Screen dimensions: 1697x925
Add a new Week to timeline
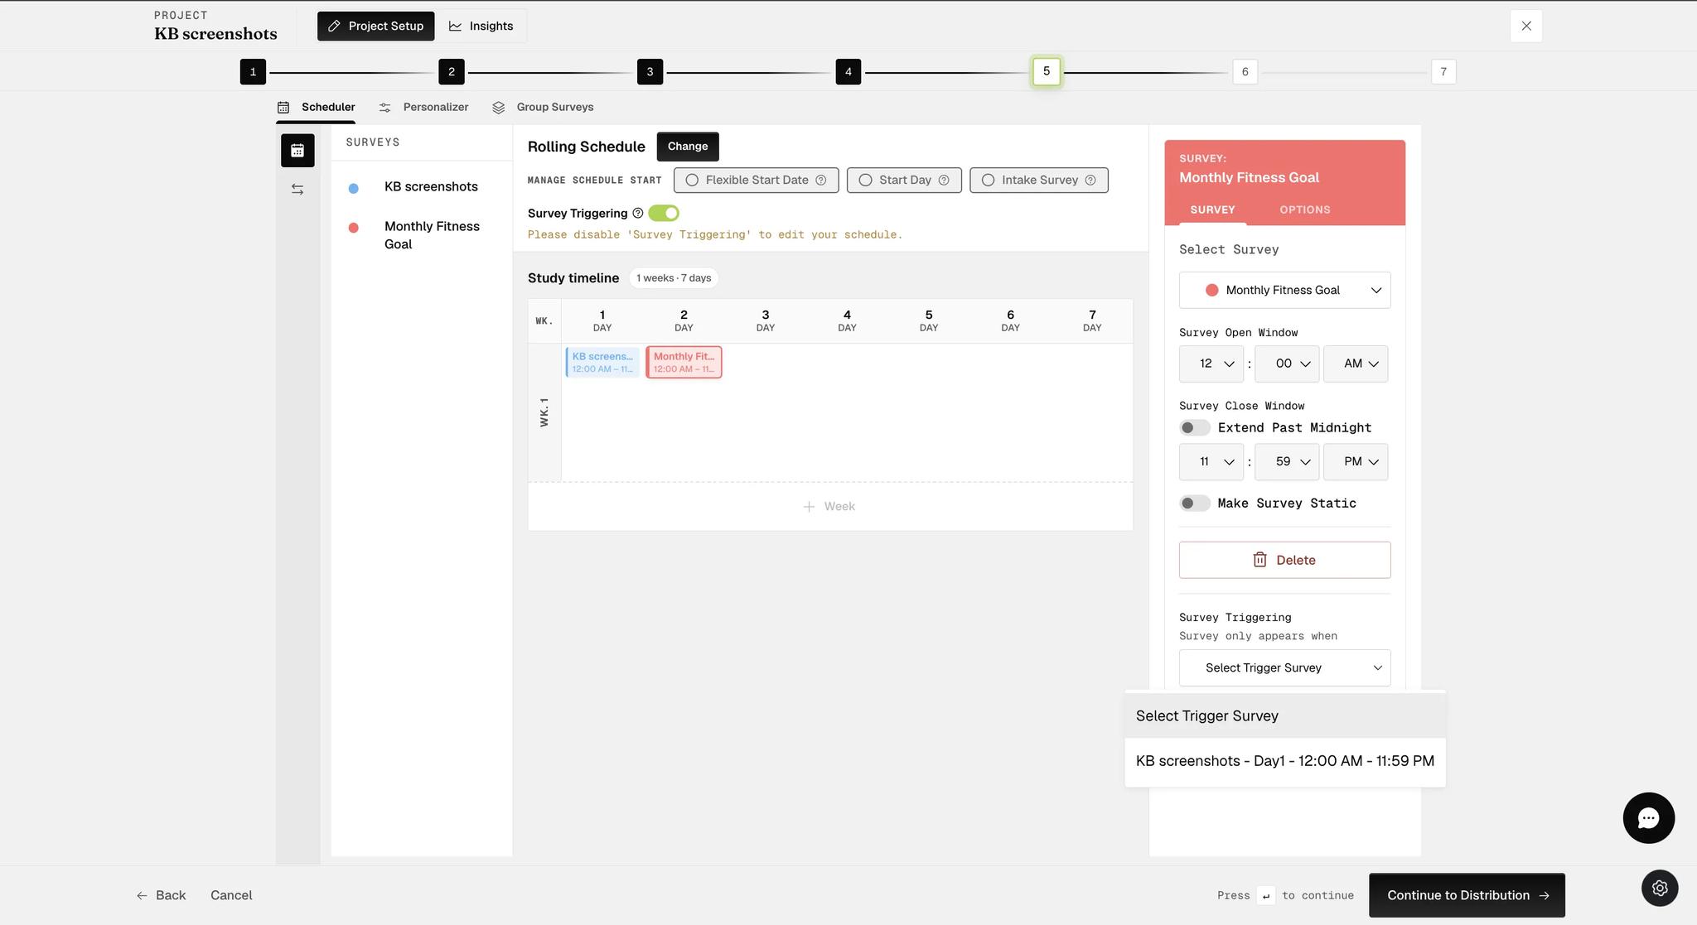tap(829, 506)
